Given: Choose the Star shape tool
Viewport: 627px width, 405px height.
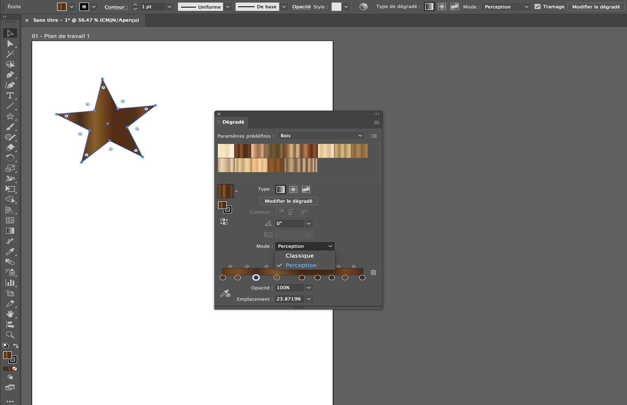Looking at the screenshot, I should point(10,116).
